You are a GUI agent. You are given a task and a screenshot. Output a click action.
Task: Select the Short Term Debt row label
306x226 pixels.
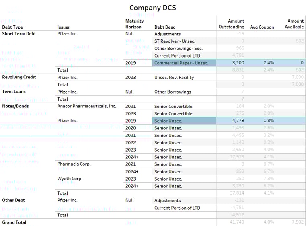(x=19, y=33)
